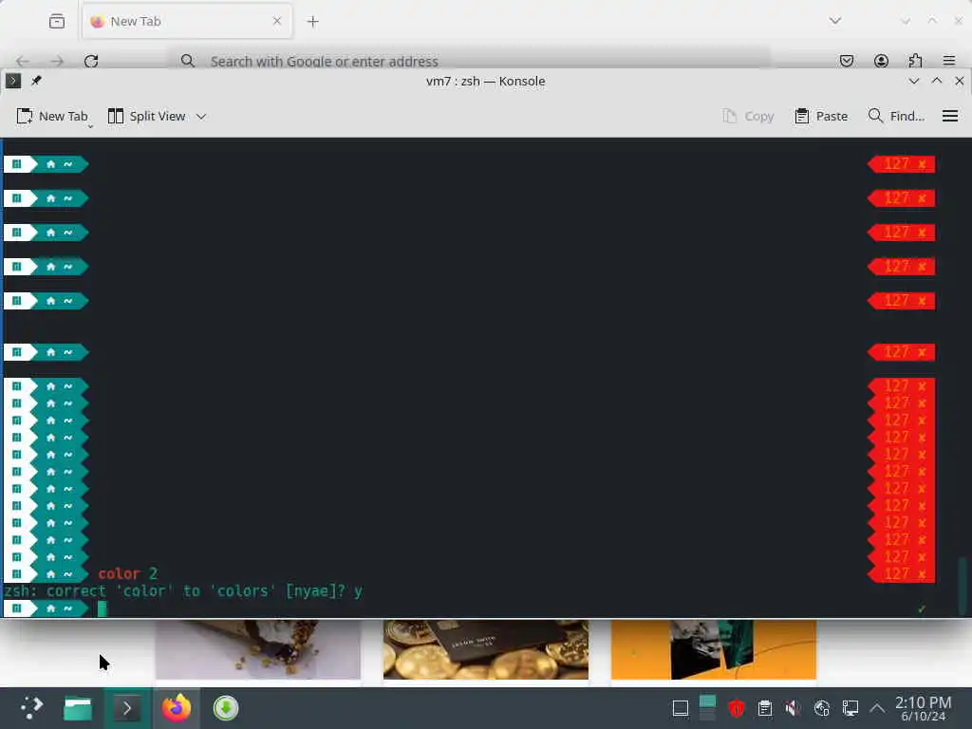The height and width of the screenshot is (729, 972).
Task: Open clipboard tray icon
Action: [x=765, y=708]
